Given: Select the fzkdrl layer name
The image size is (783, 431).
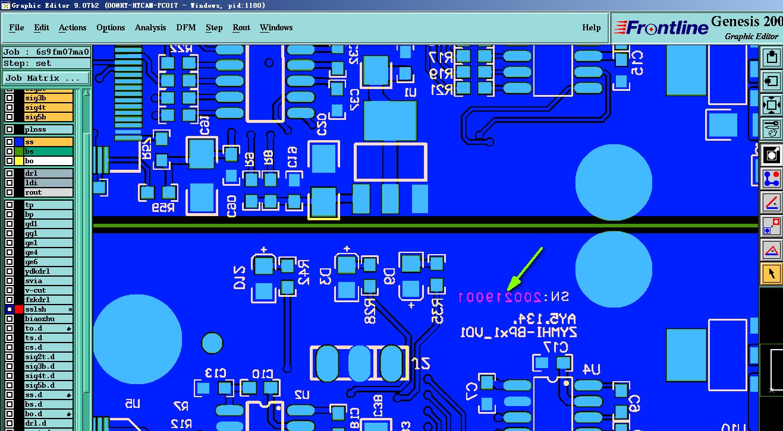Looking at the screenshot, I should coord(49,300).
